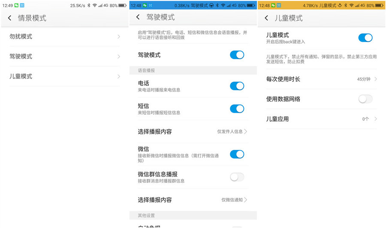The image size is (386, 228).
Task: Enable 使用数据网络 switch
Action: click(x=365, y=99)
